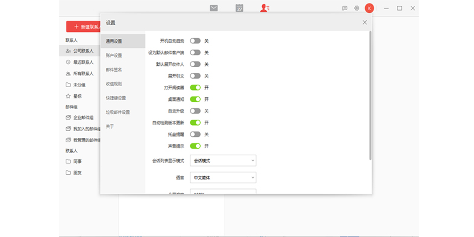Click the star icon next to 星标

point(68,96)
